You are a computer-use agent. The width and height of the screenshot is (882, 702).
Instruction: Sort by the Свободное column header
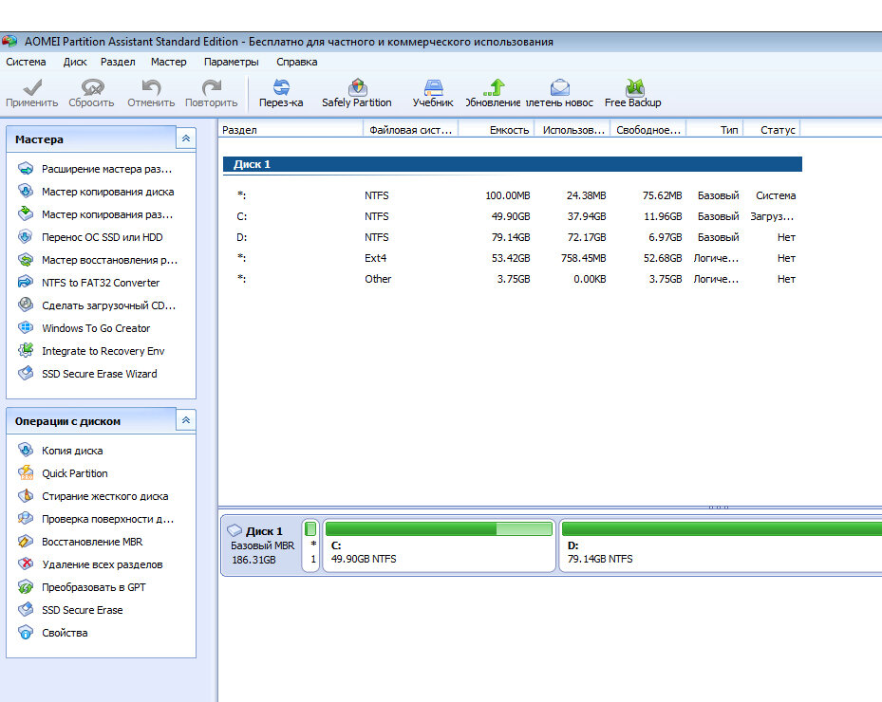tap(648, 130)
